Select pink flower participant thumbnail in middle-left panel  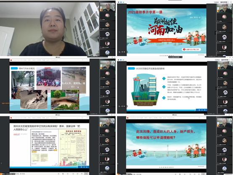tap(107, 74)
